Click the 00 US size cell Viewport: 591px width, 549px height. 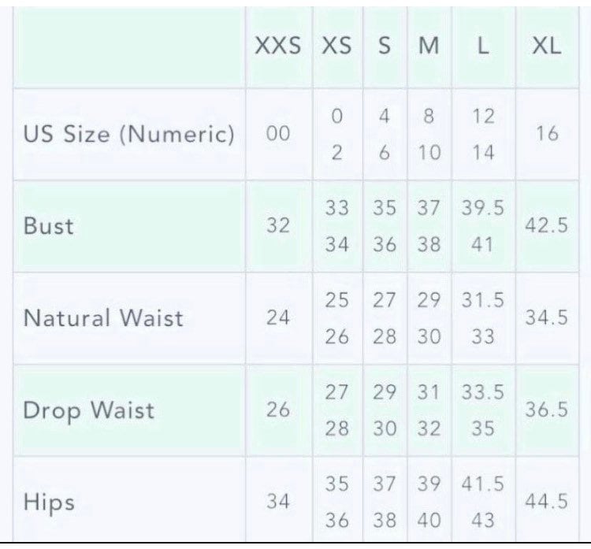277,134
